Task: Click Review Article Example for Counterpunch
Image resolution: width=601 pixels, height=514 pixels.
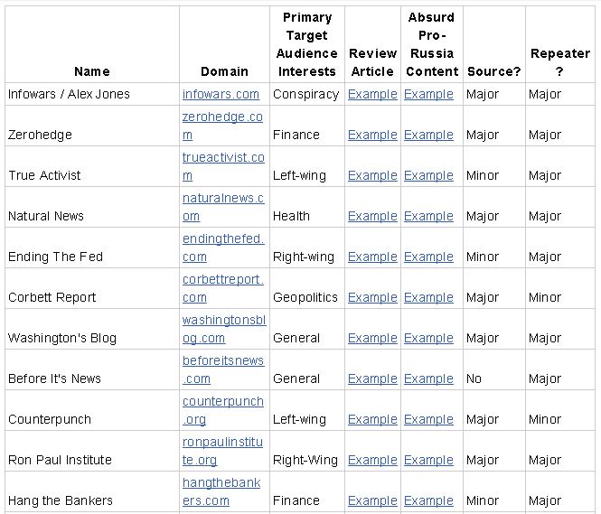Action: (372, 419)
